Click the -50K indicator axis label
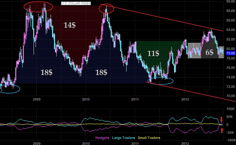The height and width of the screenshot is (145, 236). pos(230,133)
